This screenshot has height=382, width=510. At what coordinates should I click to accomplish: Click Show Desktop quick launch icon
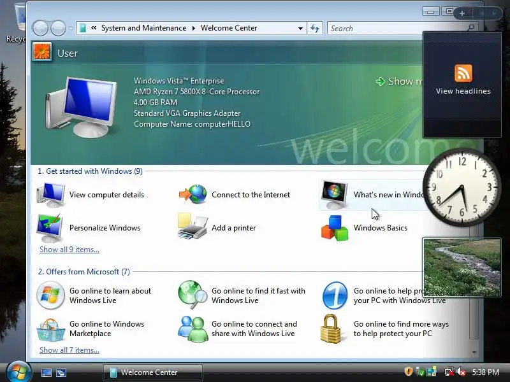pyautogui.click(x=47, y=372)
